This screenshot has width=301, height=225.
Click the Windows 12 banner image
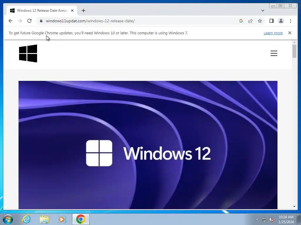148,145
